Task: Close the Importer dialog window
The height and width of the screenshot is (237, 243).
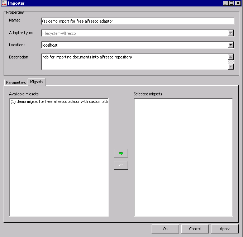Action: tap(238, 3)
